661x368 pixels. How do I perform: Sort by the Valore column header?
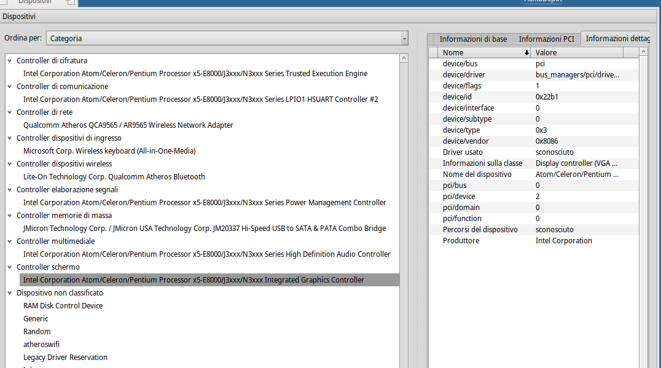577,53
